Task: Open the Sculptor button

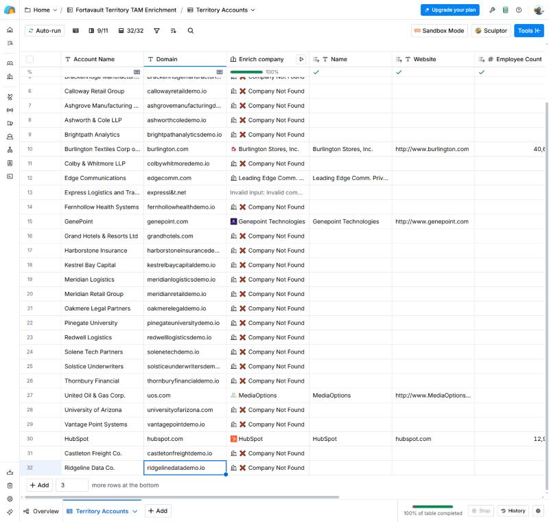Action: [491, 31]
